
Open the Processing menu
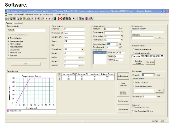19,14
